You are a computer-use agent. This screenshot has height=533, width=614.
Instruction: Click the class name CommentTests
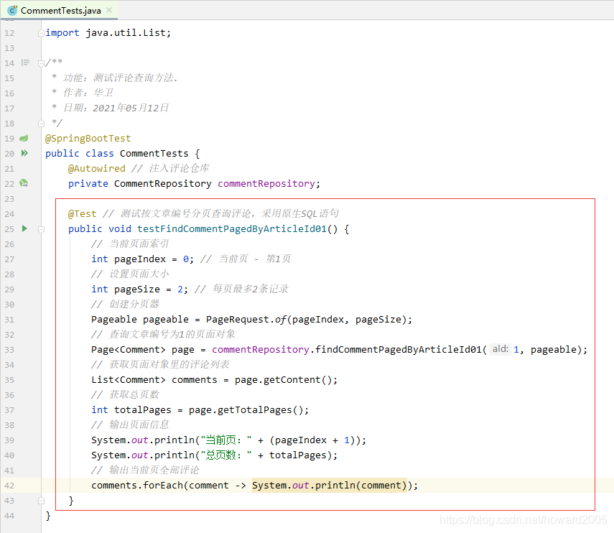(x=154, y=154)
